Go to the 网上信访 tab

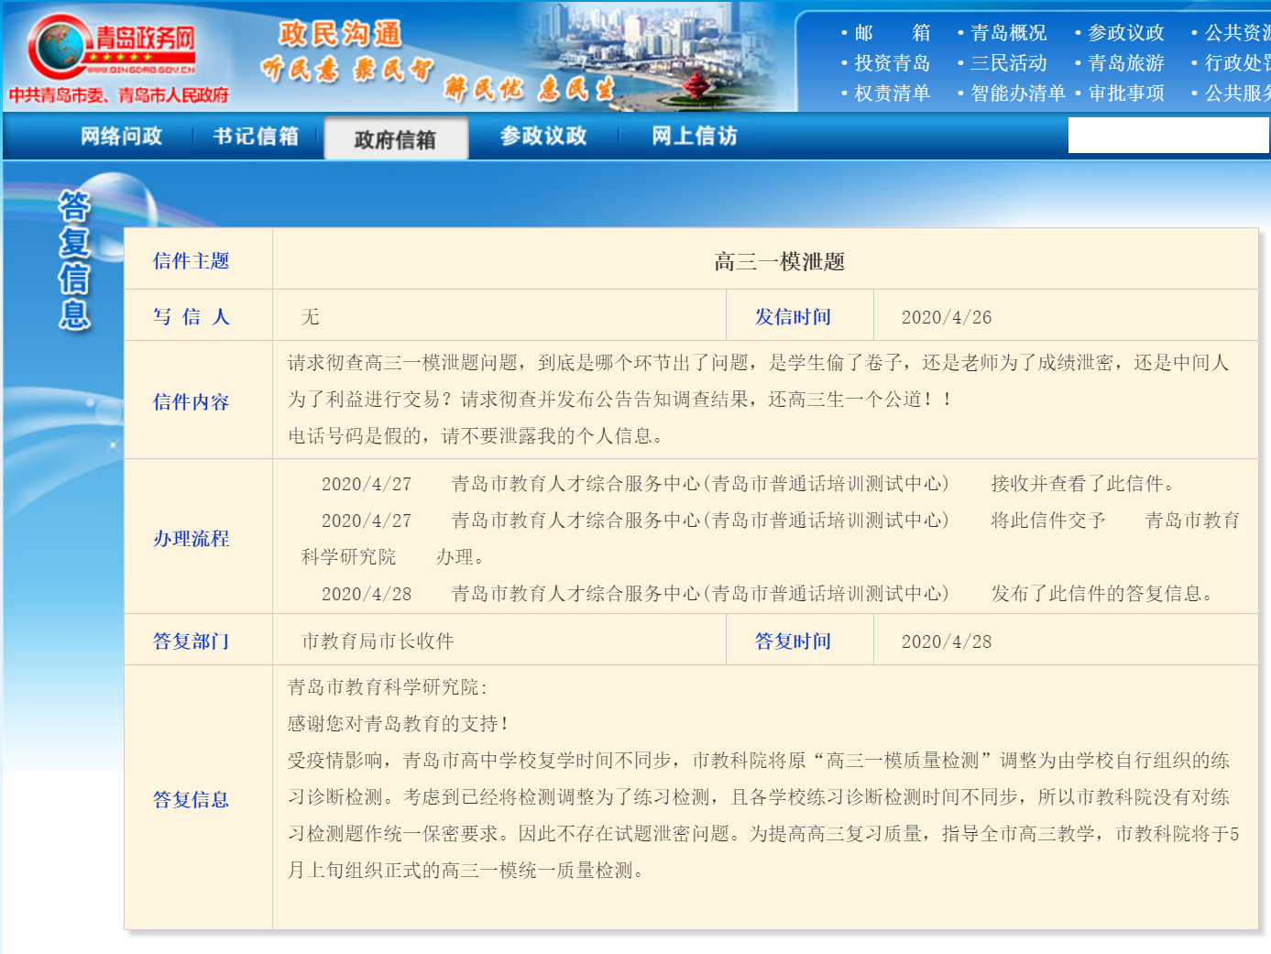point(695,137)
